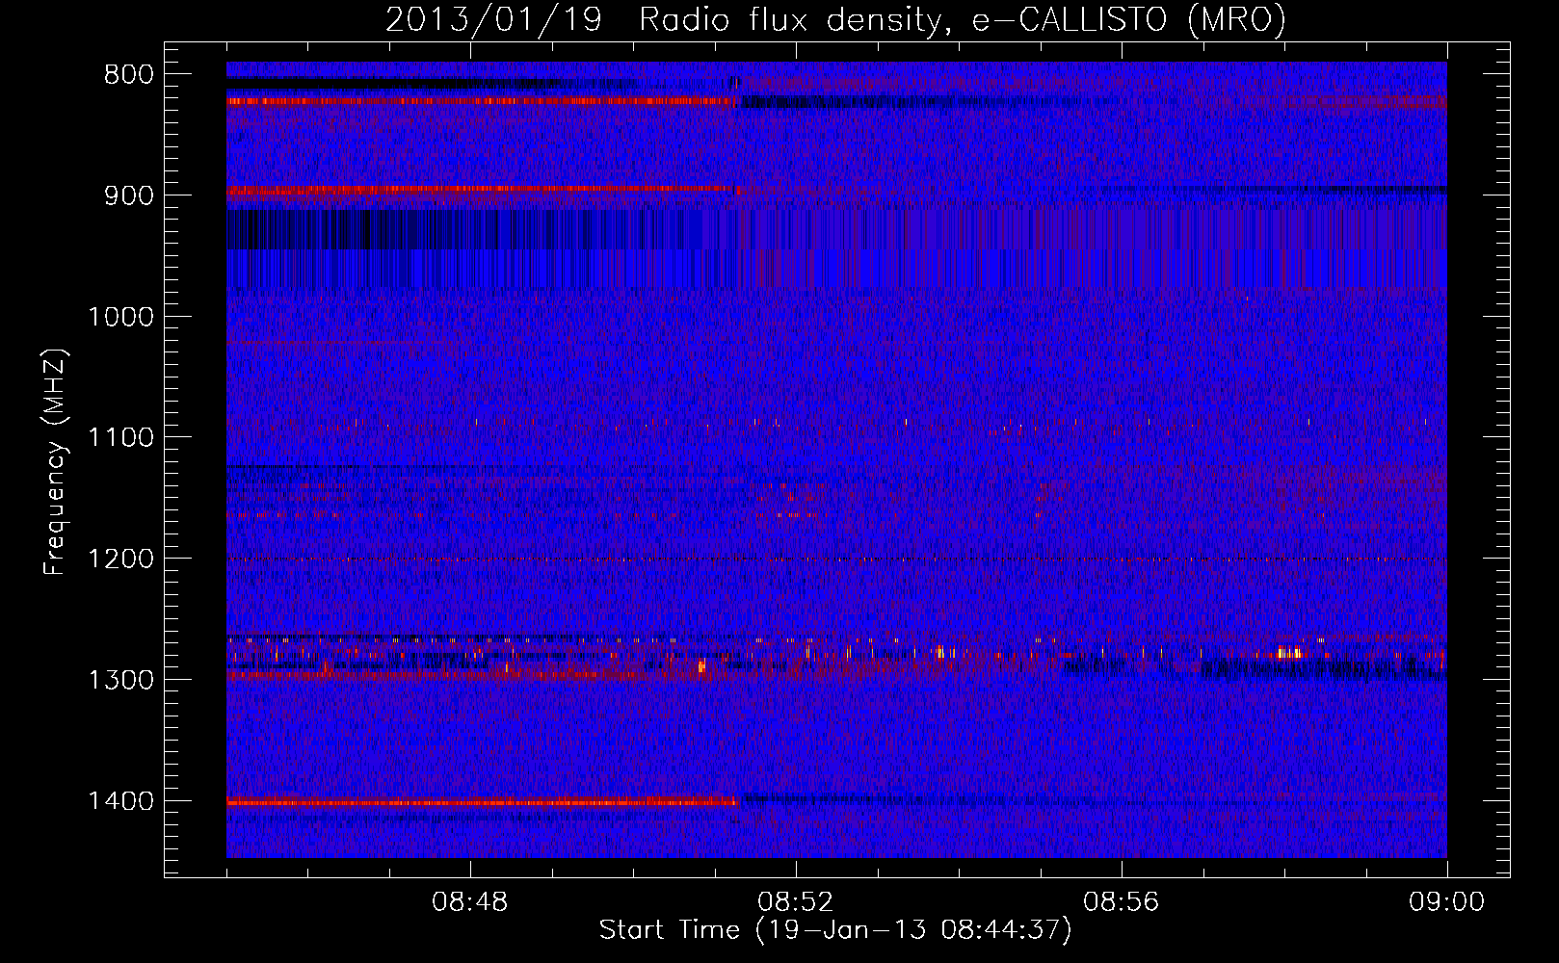Screen dimensions: 1559x963
Task: Click the 900 frequency tick label
Action: tap(129, 195)
